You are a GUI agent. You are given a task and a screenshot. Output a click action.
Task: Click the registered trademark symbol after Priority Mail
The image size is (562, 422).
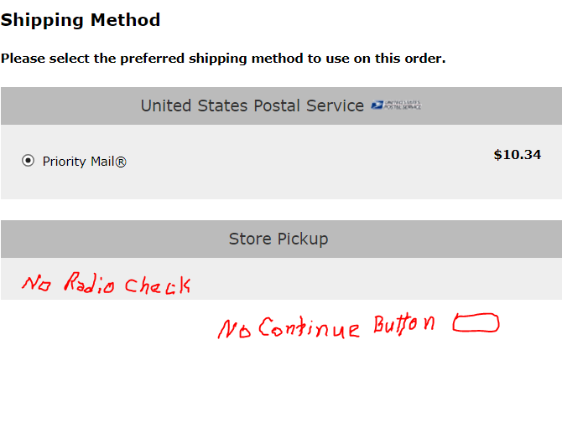click(121, 162)
